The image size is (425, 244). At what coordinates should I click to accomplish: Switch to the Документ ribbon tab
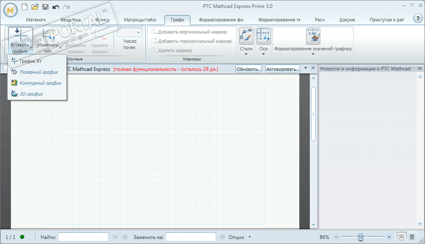[347, 20]
